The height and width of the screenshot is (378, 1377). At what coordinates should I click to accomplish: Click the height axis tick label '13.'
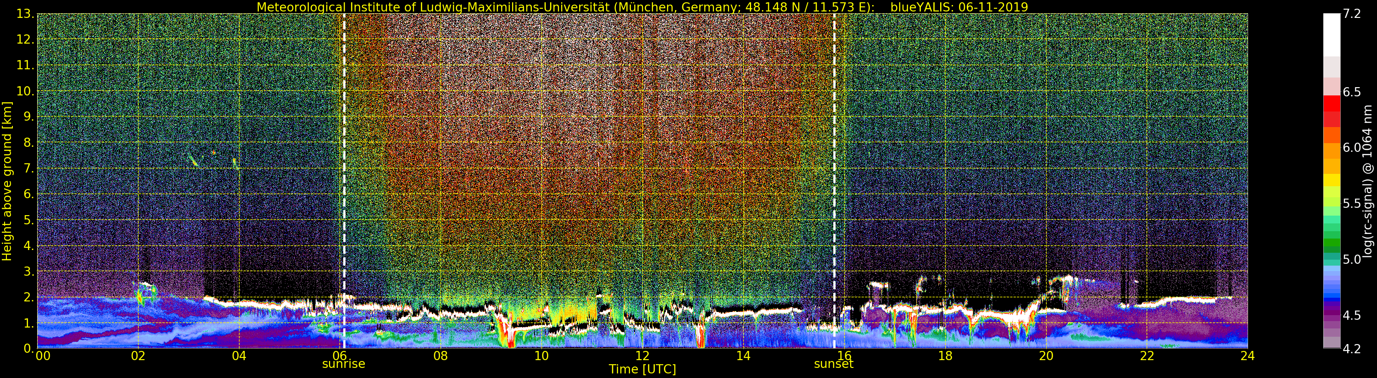pos(26,14)
